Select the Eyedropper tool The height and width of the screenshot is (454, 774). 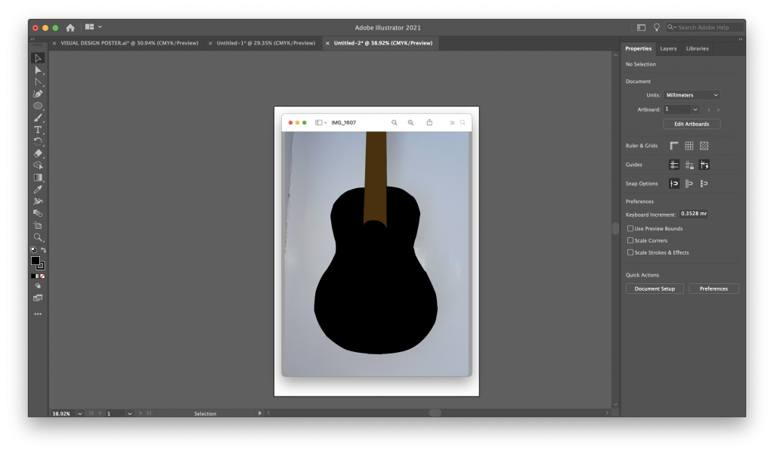38,189
